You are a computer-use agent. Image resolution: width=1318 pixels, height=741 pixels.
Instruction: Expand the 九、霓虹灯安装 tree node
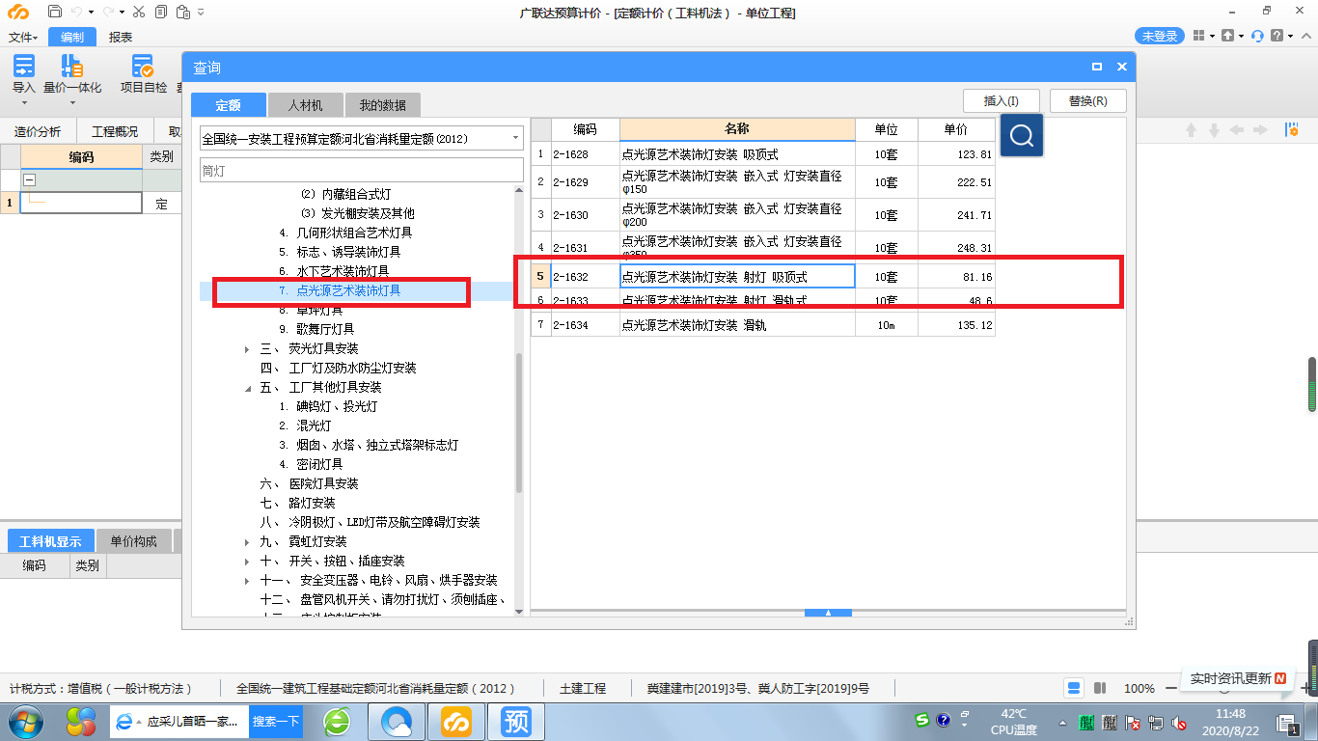coord(247,542)
